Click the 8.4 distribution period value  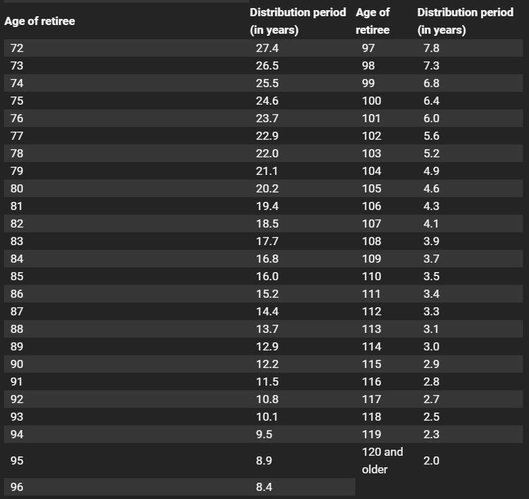pos(264,487)
